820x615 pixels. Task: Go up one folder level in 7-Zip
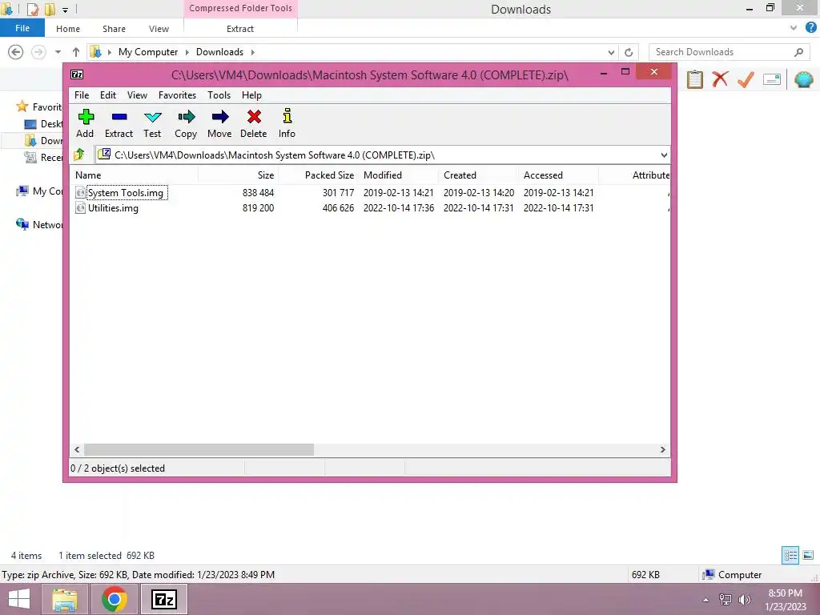[x=79, y=155]
